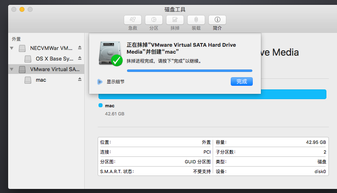Viewport: 337px width, 193px height.
Task: Expand the 显示细节 disclosure triangle
Action: pos(100,82)
